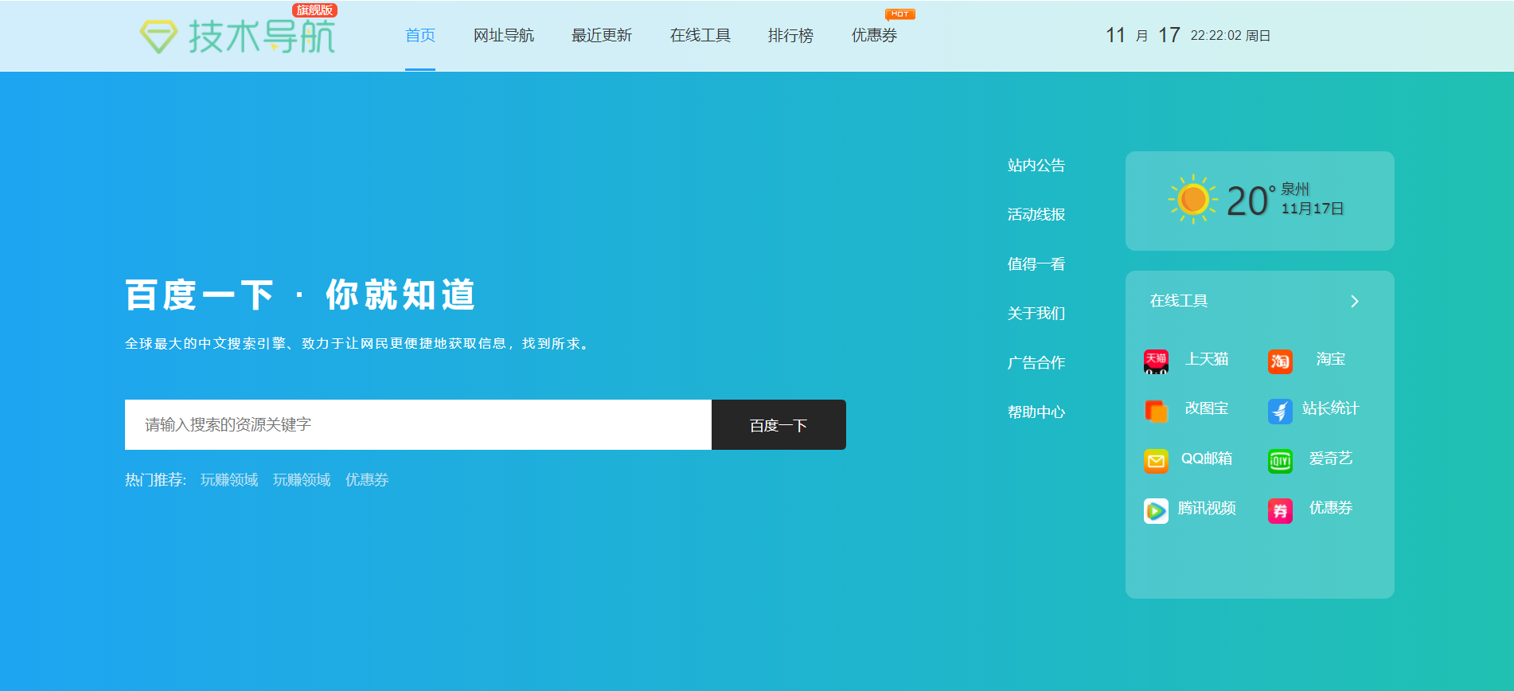Viewport: 1514px width, 691px height.
Task: Click the 百度一下 search button
Action: pyautogui.click(x=778, y=425)
